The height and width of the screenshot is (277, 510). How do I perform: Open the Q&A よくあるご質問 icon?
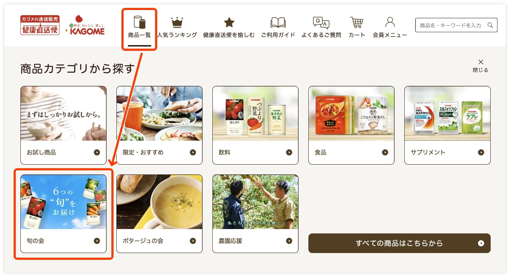coord(321,23)
